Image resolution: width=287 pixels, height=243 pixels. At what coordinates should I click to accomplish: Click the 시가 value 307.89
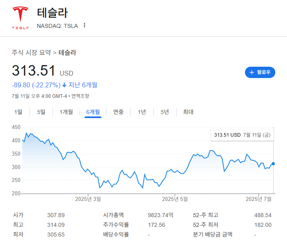point(56,215)
